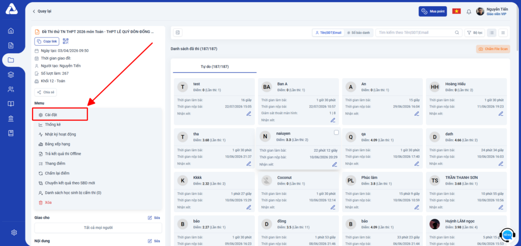Click the Chấm File Scan button
This screenshot has height=246, width=521.
(493, 49)
